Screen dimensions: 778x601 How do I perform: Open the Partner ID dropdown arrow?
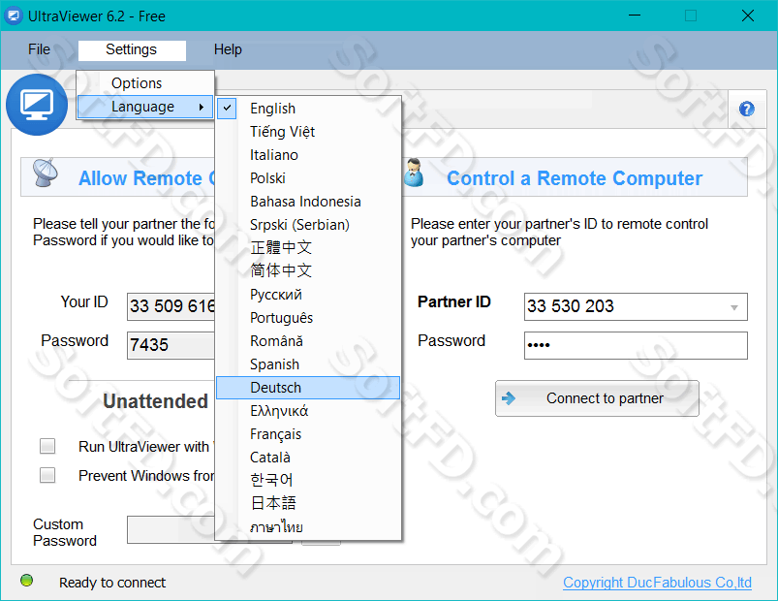click(x=734, y=307)
